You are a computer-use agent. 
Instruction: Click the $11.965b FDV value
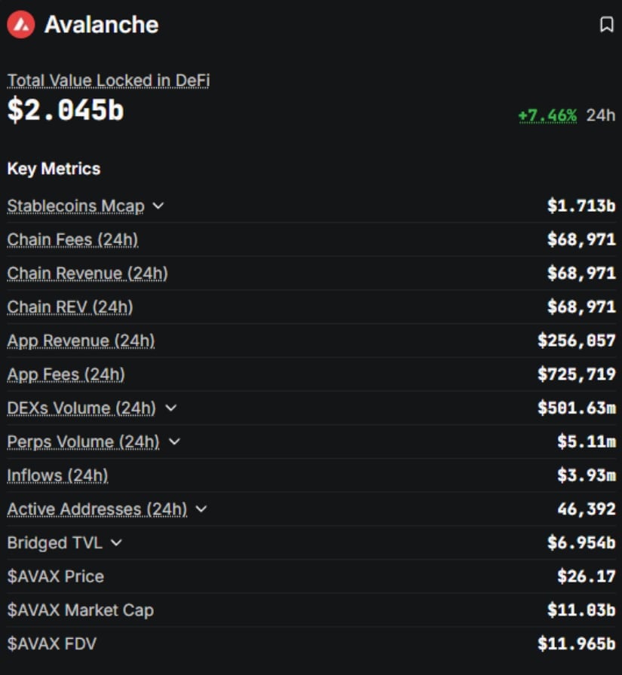577,643
